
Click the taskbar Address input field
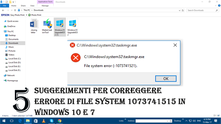click(x=151, y=121)
